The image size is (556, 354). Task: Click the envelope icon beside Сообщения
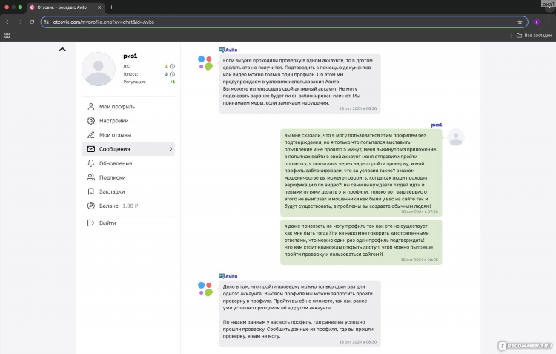(x=91, y=149)
